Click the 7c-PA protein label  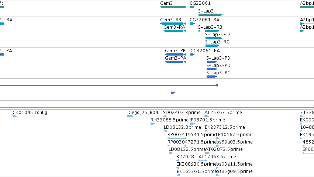tap(6, 51)
